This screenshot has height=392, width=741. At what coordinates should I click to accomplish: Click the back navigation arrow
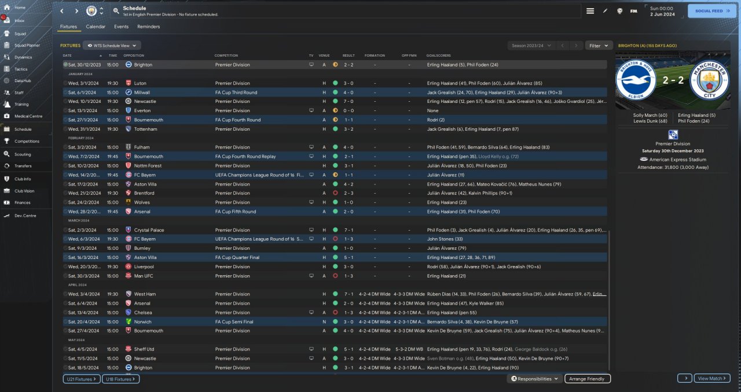[62, 11]
